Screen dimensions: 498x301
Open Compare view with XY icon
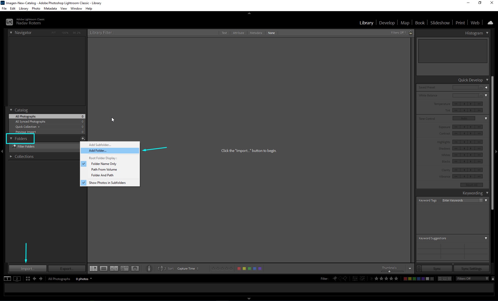point(114,269)
